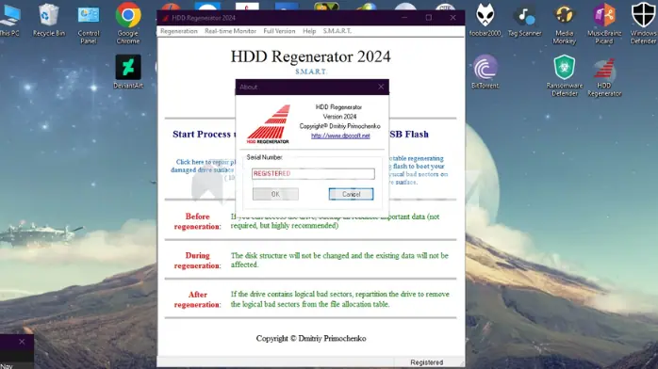658x369 pixels.
Task: Open the dposoft.net website link
Action: tap(340, 136)
